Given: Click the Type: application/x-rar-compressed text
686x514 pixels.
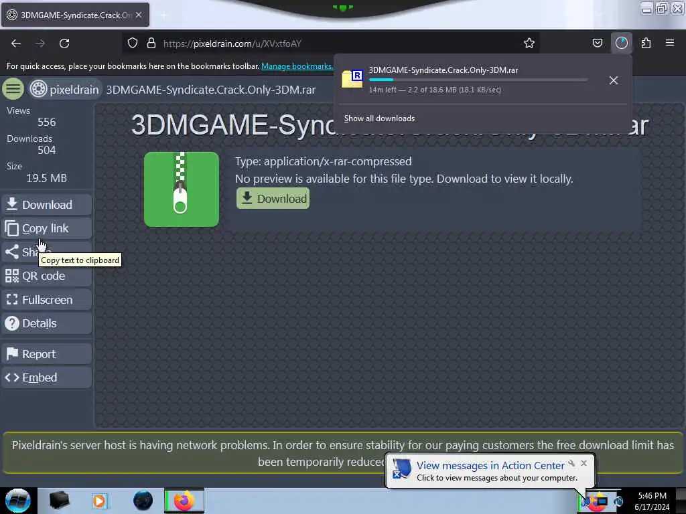Looking at the screenshot, I should pyautogui.click(x=324, y=161).
